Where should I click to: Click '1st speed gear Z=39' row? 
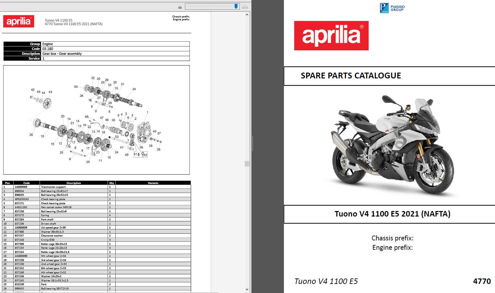point(97,227)
